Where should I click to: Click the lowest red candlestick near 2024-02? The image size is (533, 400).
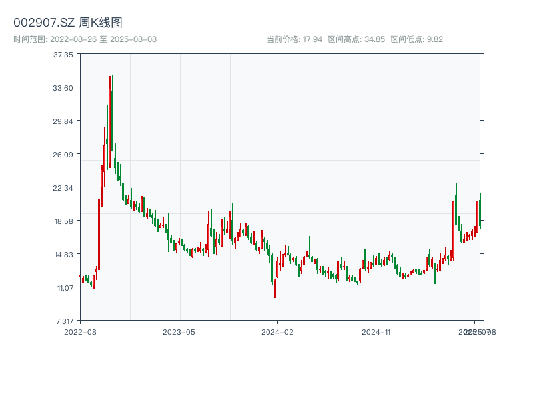click(x=275, y=288)
